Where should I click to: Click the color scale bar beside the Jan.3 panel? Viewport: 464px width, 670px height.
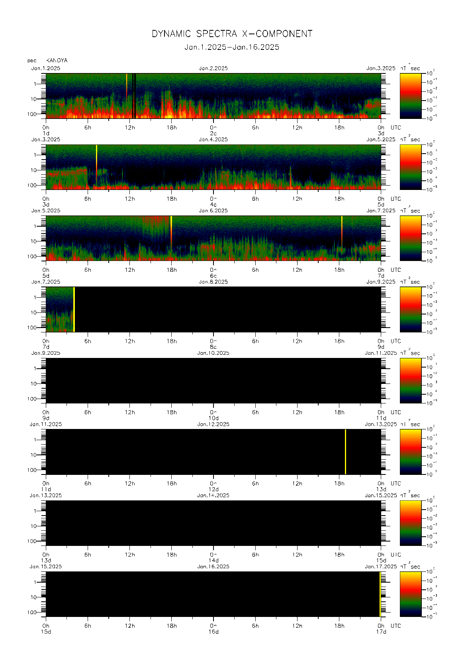click(x=411, y=167)
